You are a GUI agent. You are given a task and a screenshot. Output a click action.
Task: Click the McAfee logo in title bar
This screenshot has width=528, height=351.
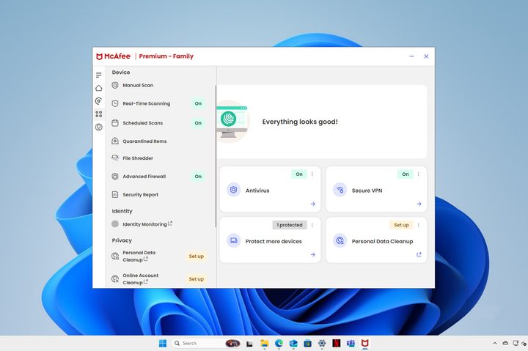pos(114,56)
